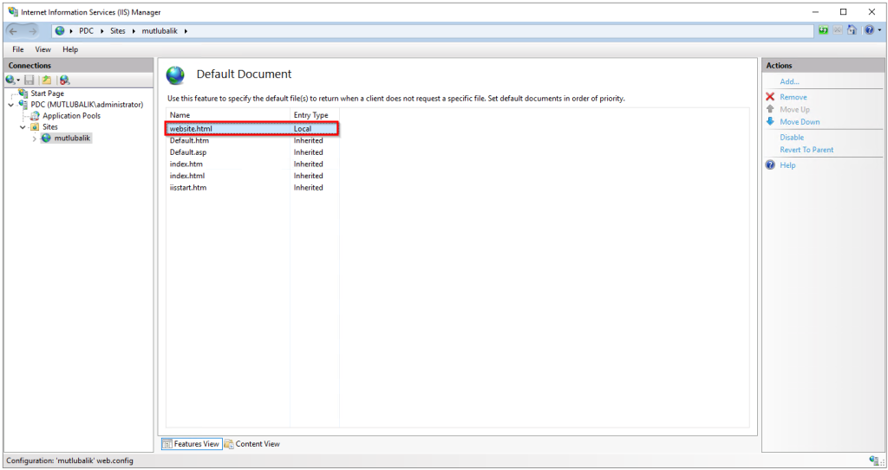Click the Stop icon beside Refresh
The image size is (888, 470).
[838, 30]
